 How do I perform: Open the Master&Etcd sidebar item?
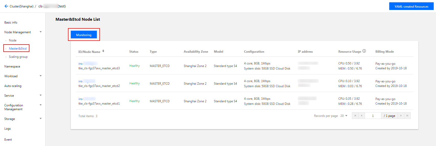[18, 49]
